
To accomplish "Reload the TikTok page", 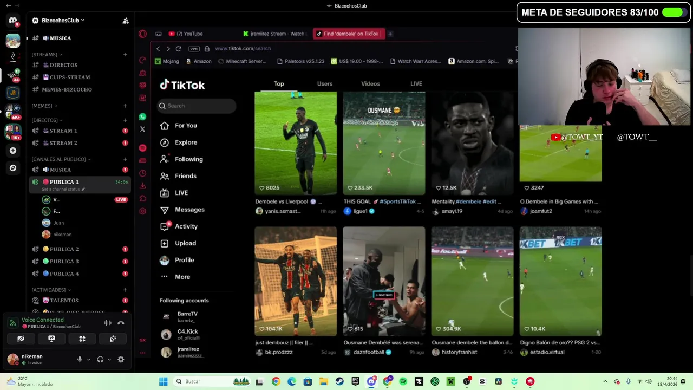I will tap(178, 49).
